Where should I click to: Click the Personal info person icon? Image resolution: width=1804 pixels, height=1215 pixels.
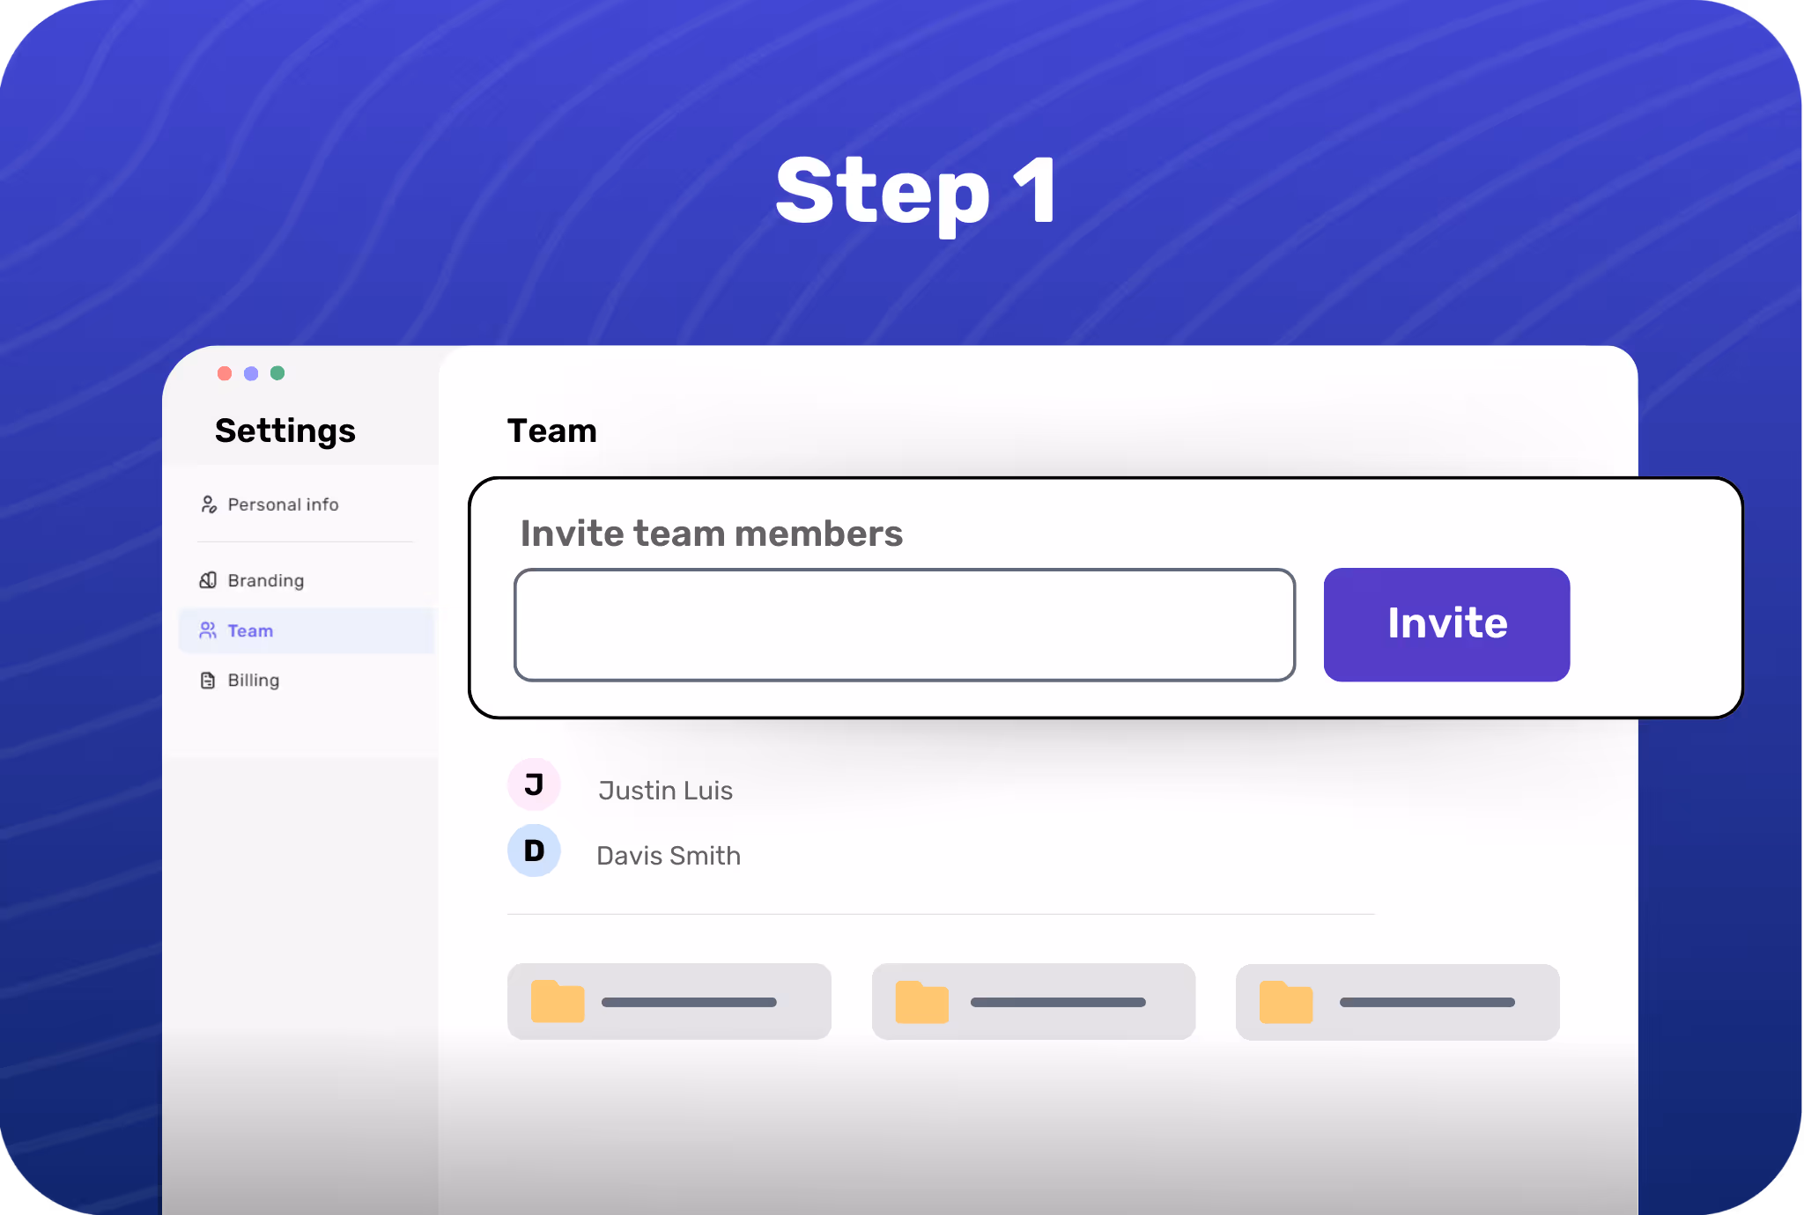[209, 504]
